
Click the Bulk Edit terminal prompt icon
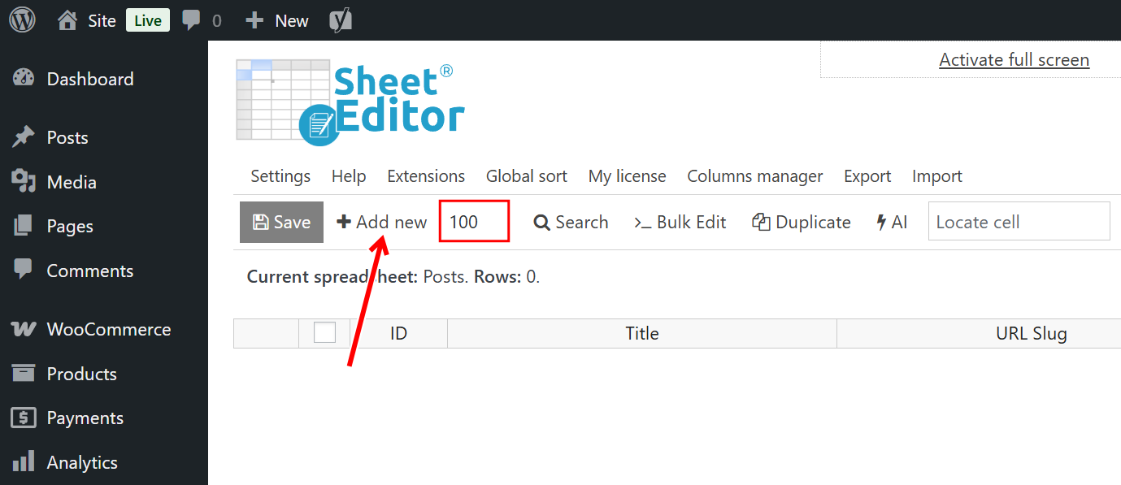coord(642,223)
